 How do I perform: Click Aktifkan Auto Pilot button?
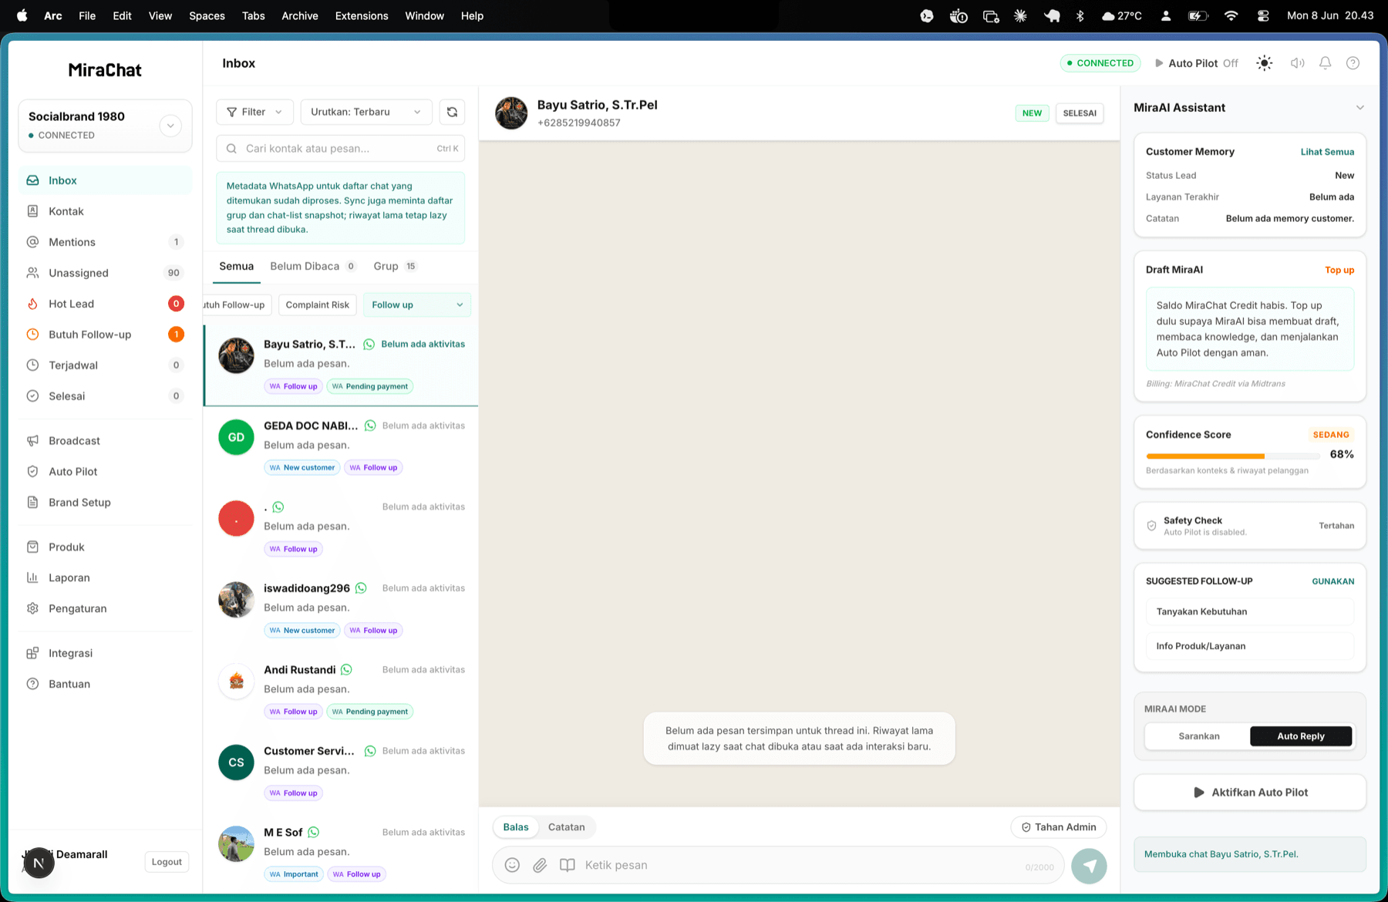click(x=1250, y=793)
